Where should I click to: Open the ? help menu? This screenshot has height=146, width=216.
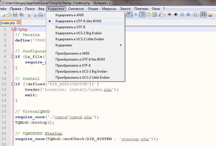164,9
